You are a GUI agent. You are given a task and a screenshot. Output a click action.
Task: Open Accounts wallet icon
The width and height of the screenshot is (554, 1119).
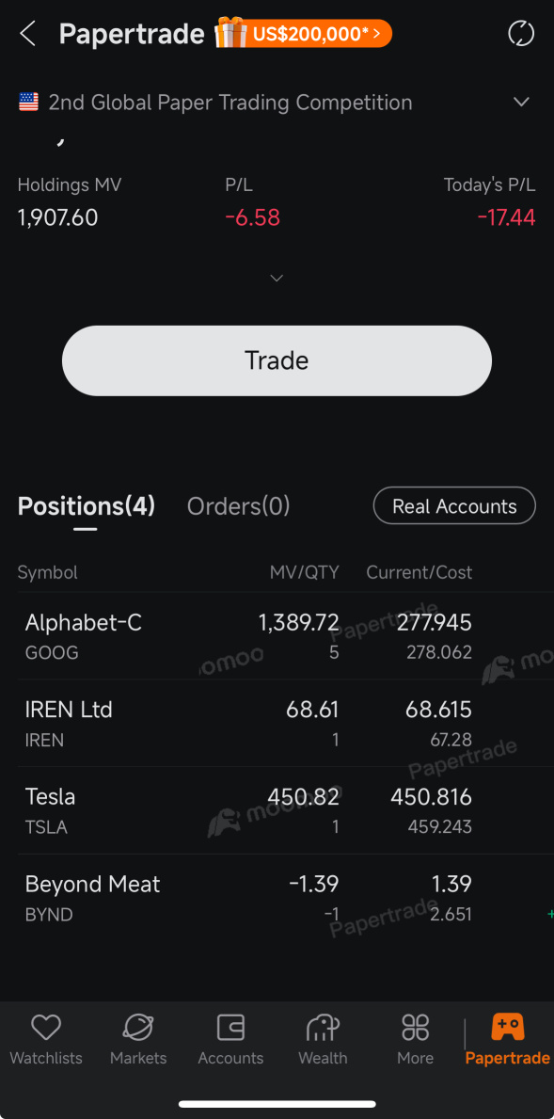[230, 1028]
